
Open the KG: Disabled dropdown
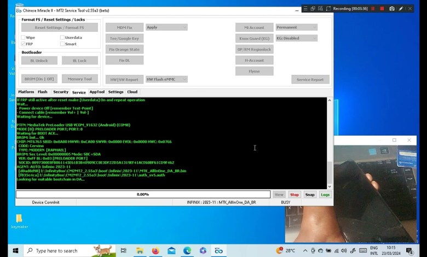click(x=296, y=38)
